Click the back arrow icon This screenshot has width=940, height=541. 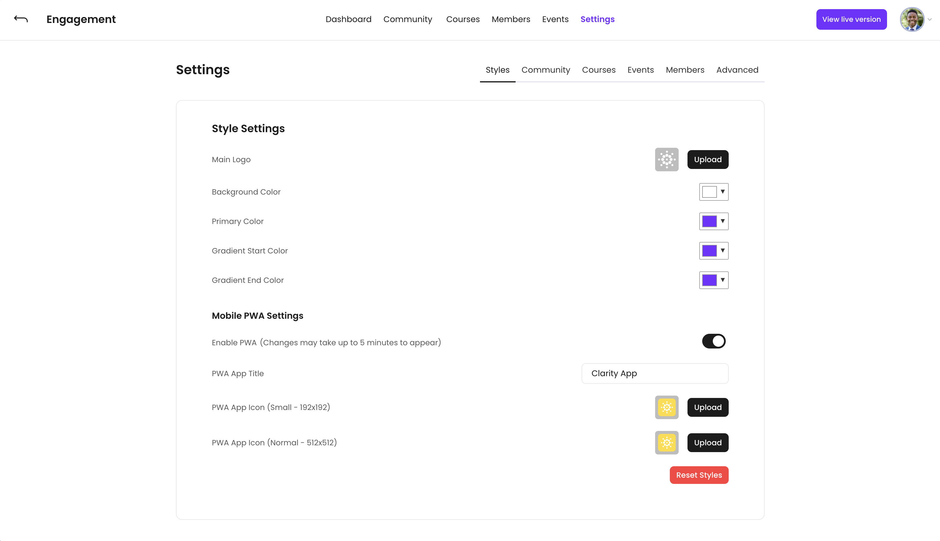pyautogui.click(x=21, y=19)
